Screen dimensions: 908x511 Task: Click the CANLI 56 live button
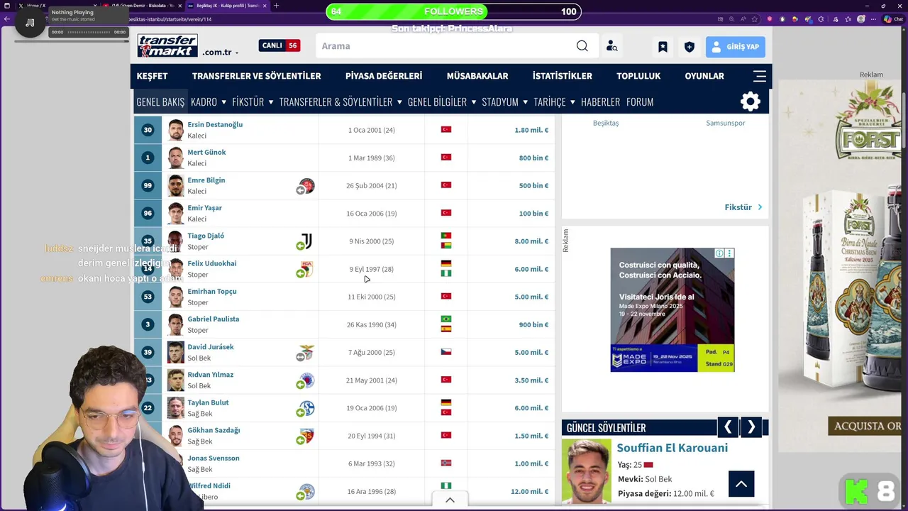pos(279,45)
